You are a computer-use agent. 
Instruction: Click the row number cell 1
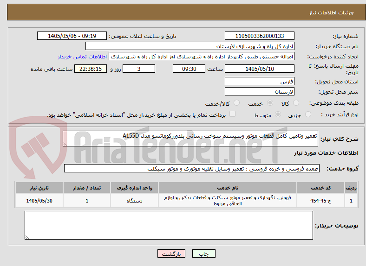pos(351,201)
